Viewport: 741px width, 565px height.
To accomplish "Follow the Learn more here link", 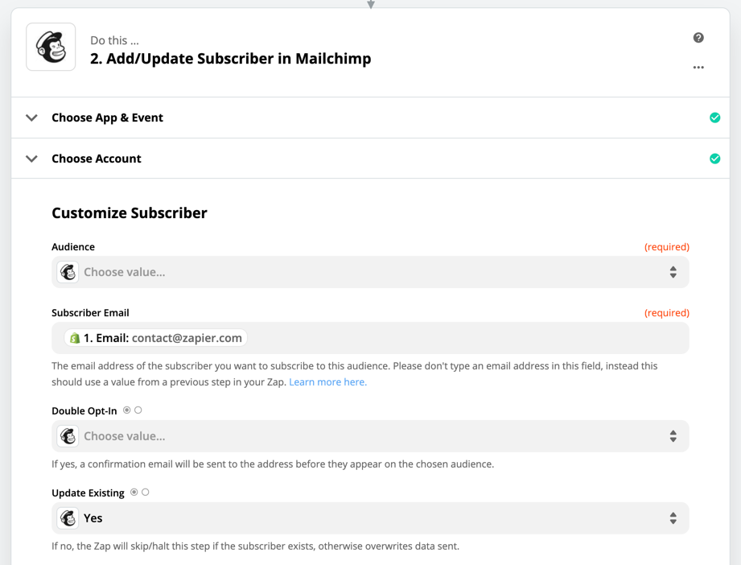I will point(327,382).
